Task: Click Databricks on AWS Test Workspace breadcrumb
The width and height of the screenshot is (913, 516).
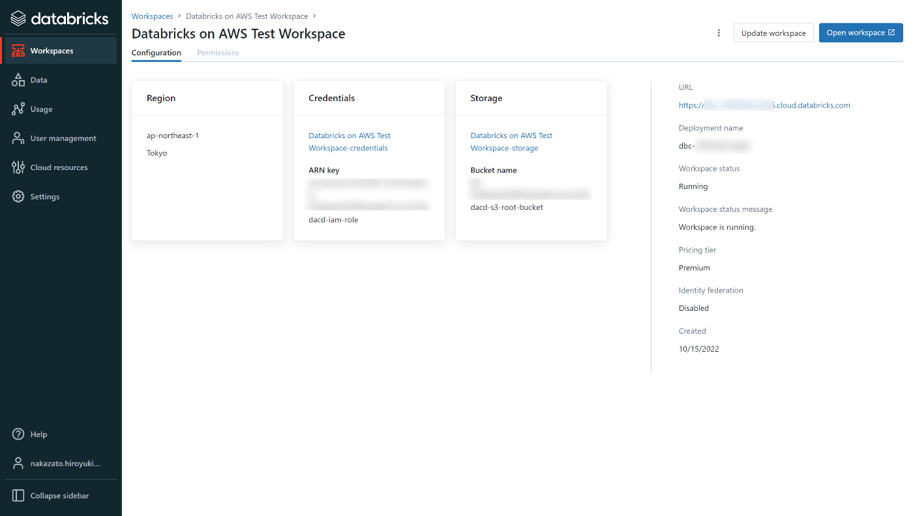Action: 247,16
